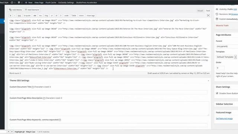Click the Visibility eye icon
Image resolution: width=238 pixels, height=134 pixels.
[x=217, y=9]
